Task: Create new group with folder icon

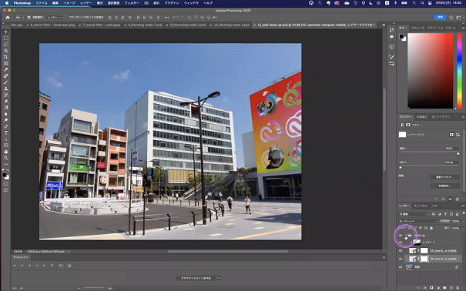Action: (444, 288)
